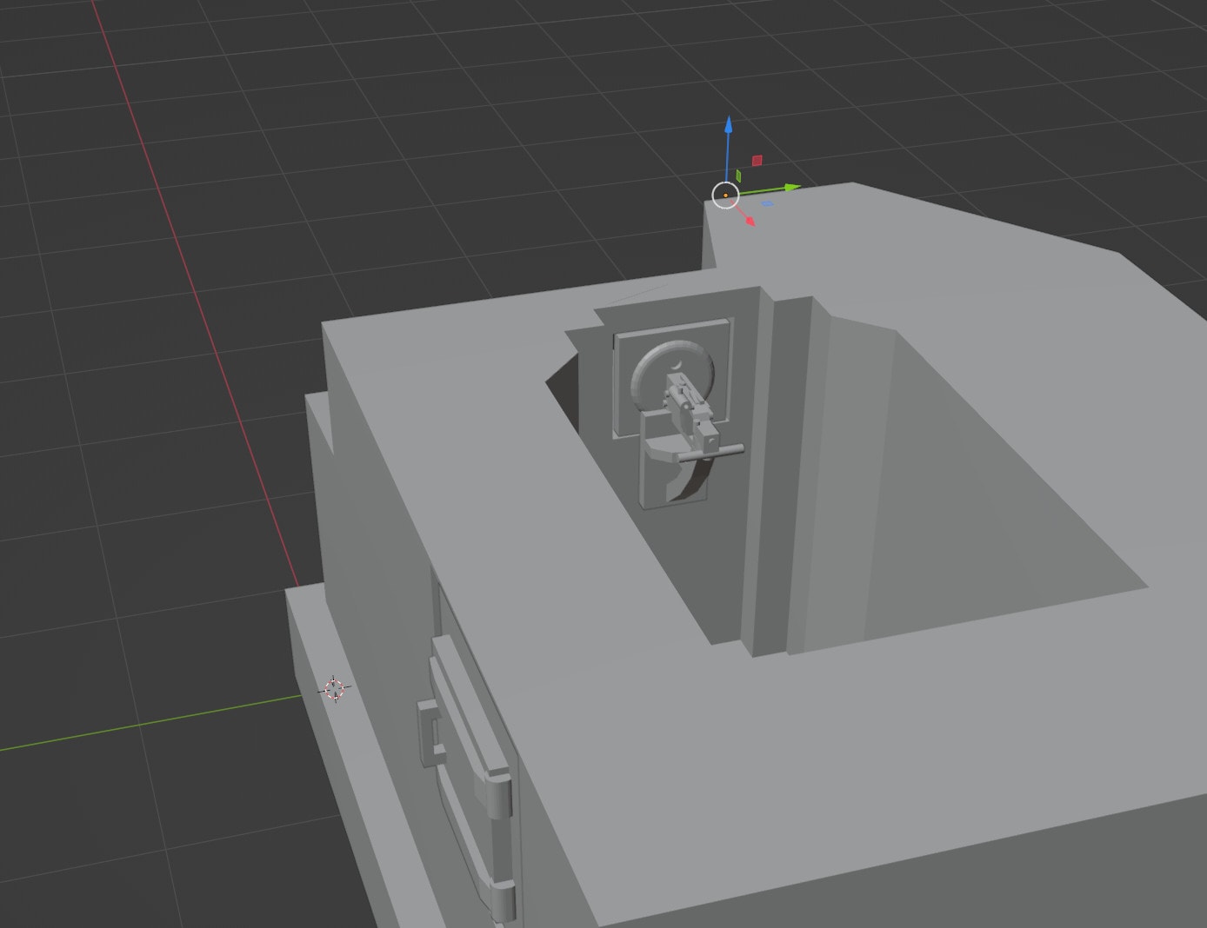Grab the green Y-axis move arrow
The image size is (1207, 928).
[x=790, y=187]
